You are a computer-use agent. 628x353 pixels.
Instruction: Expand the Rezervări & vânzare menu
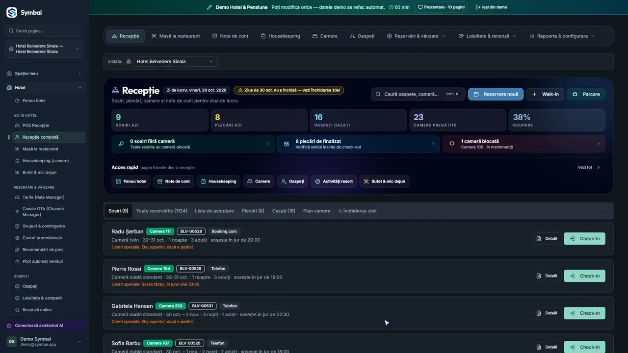click(416, 36)
